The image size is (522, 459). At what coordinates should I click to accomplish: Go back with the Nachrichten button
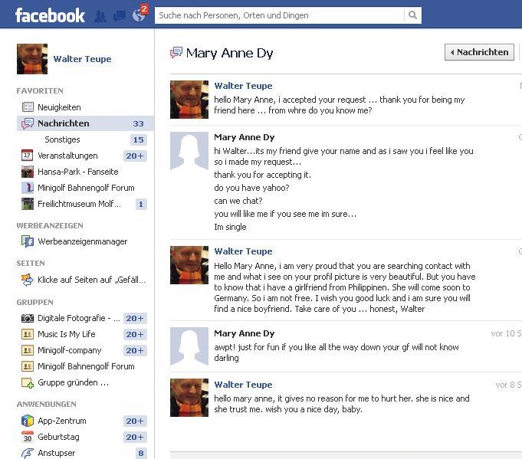pos(479,52)
